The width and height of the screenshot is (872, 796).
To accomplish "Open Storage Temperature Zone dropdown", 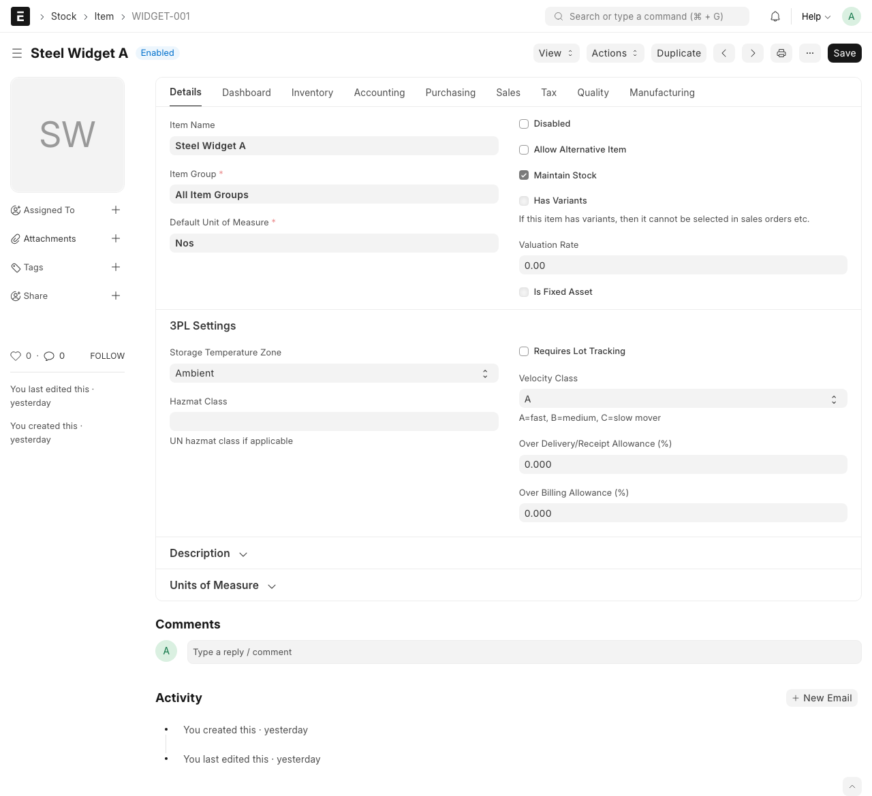I will [x=334, y=373].
